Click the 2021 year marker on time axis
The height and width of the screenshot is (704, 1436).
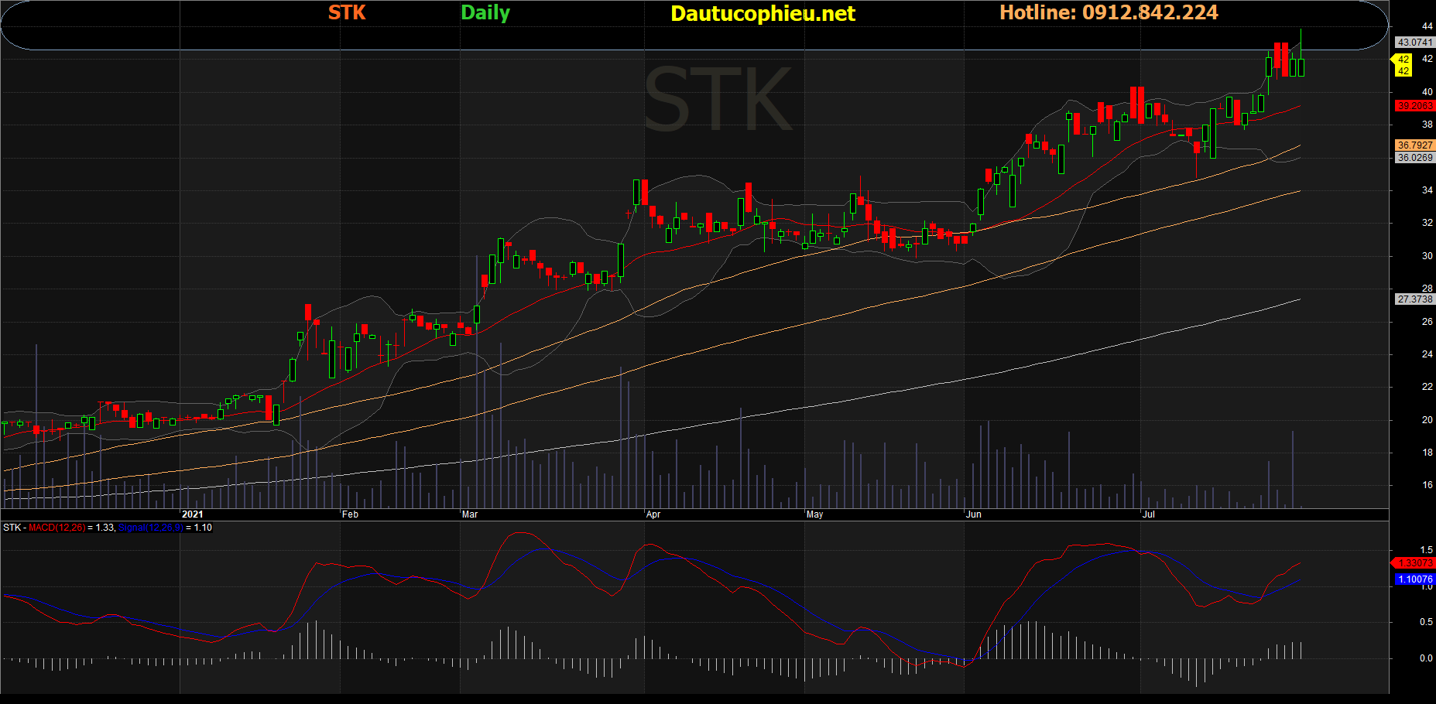[x=192, y=514]
